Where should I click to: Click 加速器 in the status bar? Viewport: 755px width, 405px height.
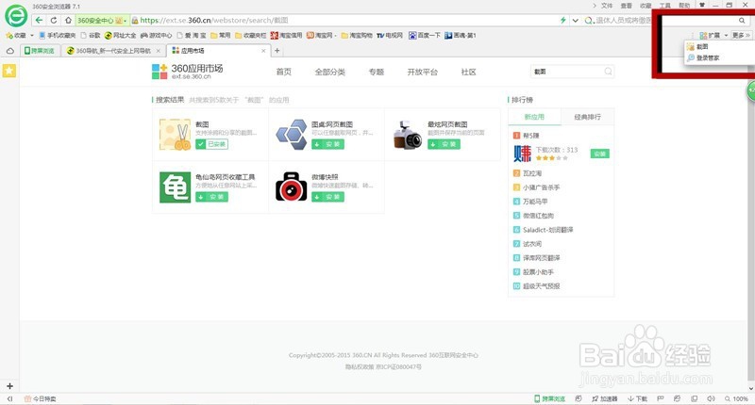pyautogui.click(x=604, y=398)
